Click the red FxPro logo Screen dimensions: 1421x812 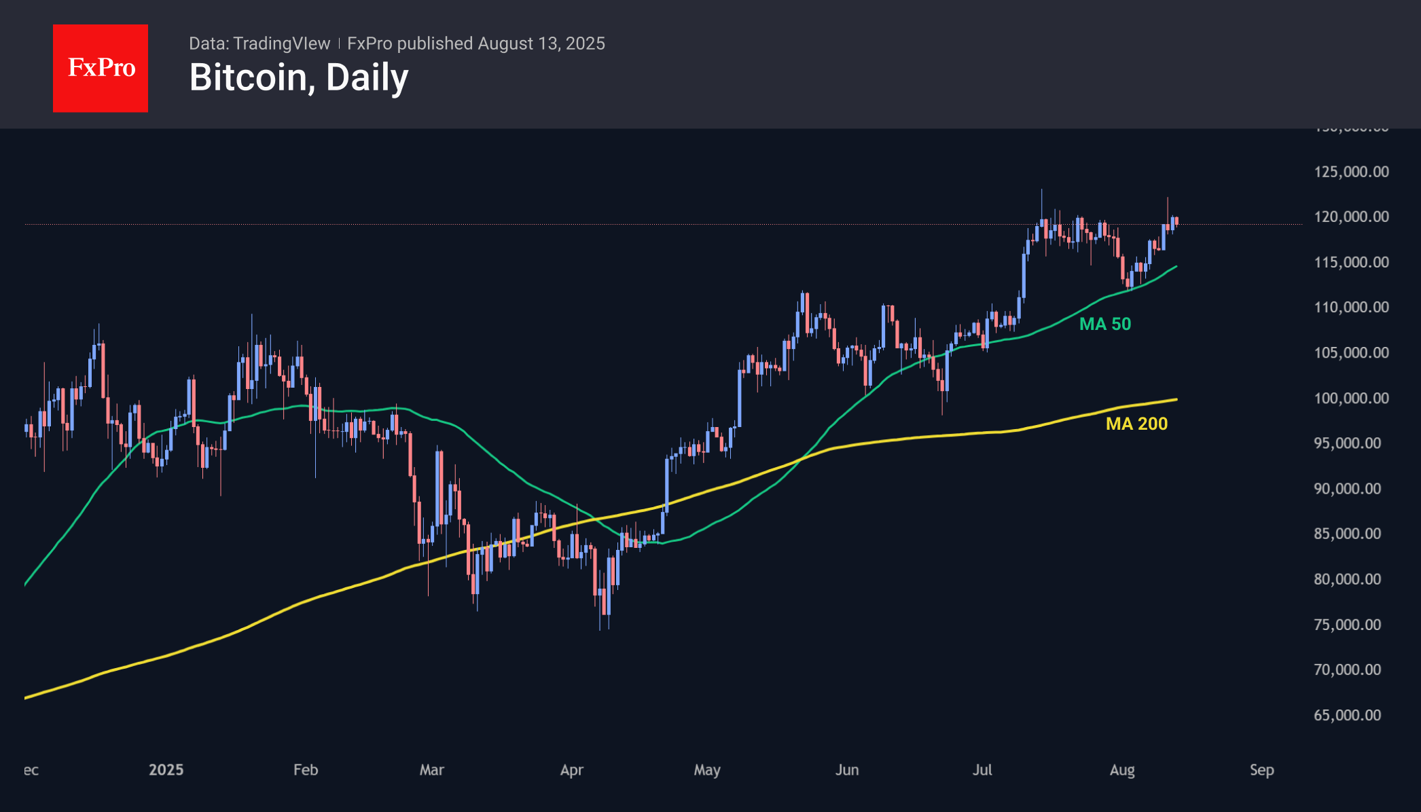click(x=101, y=68)
